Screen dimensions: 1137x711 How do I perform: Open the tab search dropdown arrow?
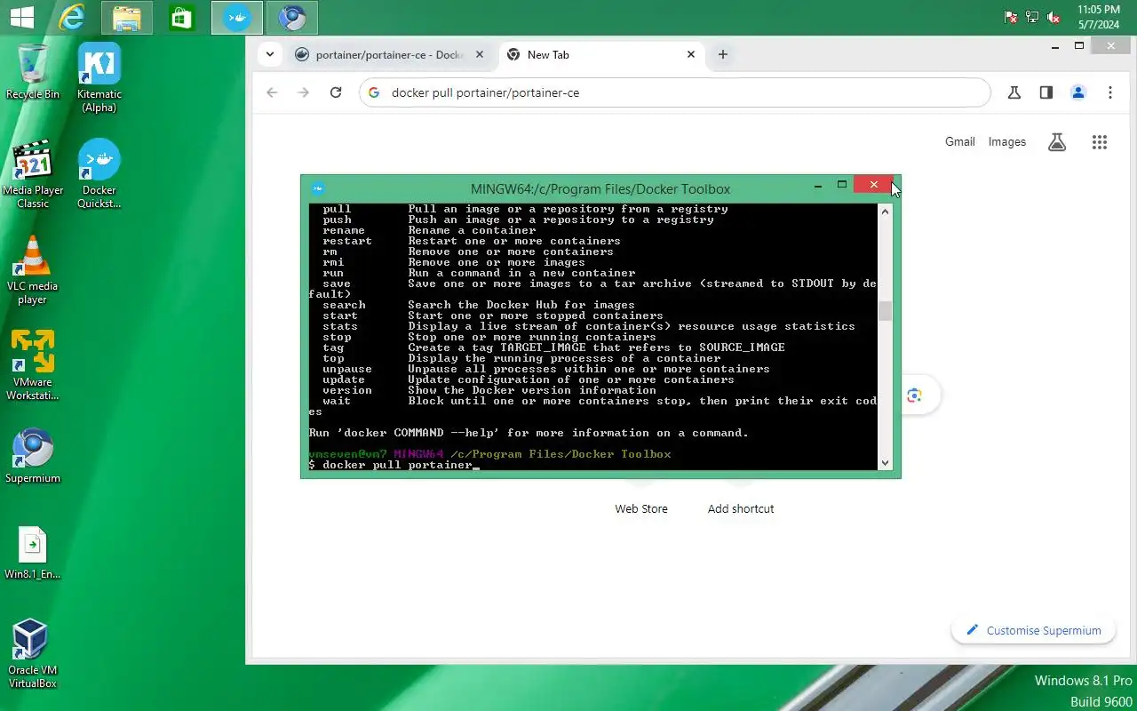[270, 54]
